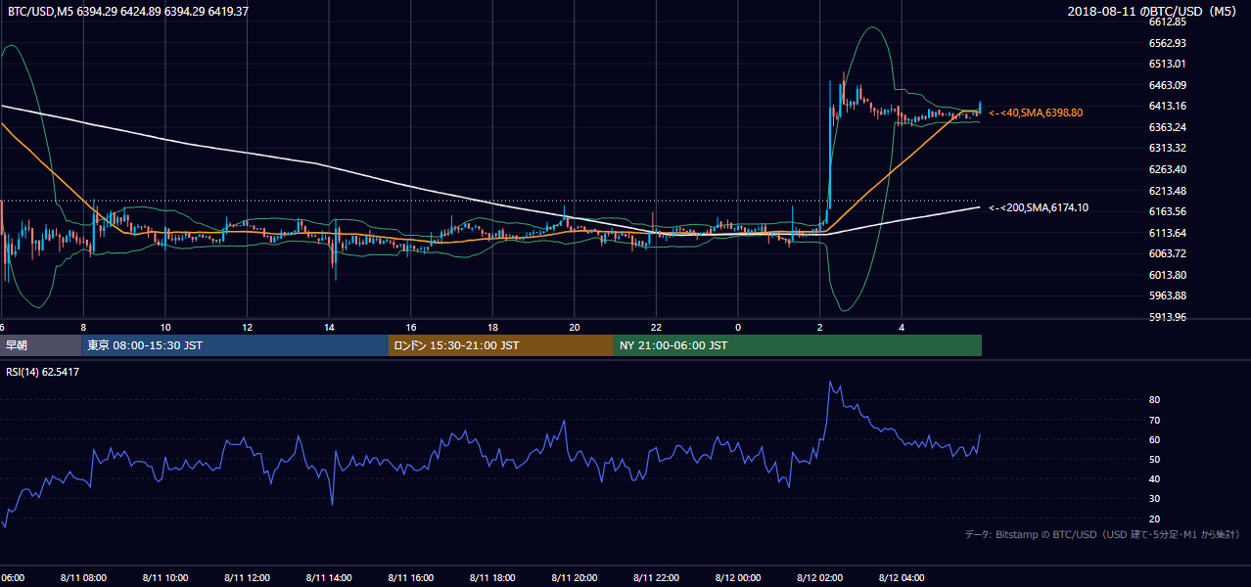Click RSI axis level 50
1251x587 pixels.
1155,459
